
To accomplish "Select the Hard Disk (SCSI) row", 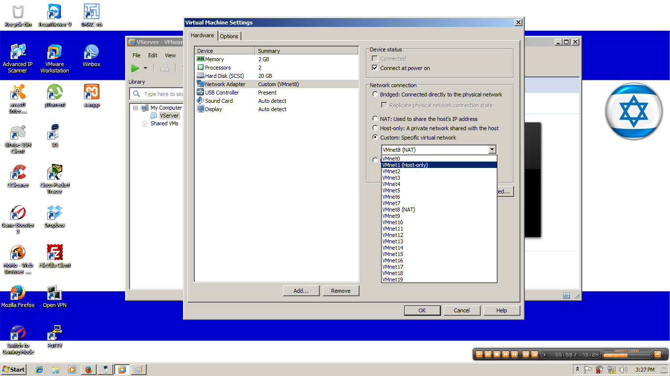I will [277, 76].
